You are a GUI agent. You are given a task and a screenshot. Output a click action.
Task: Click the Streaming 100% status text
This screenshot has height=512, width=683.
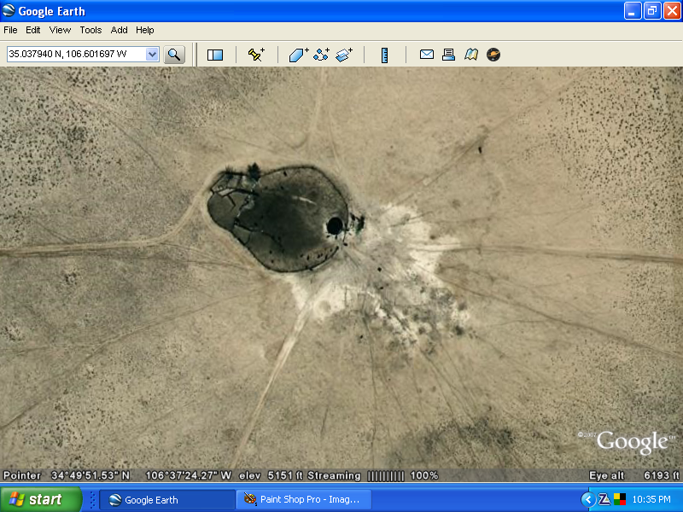[x=373, y=475]
